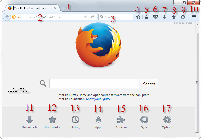Click inside the large center search field

[x=94, y=84]
